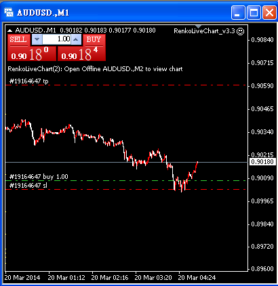
Task: Click the current price label 0.90180
Action: click(x=262, y=162)
